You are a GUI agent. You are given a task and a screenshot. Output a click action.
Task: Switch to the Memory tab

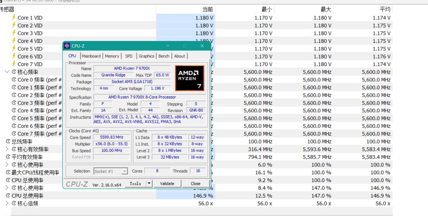pos(112,56)
